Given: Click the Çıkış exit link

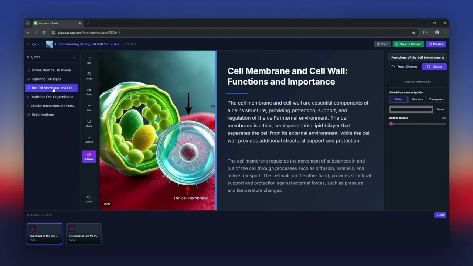Looking at the screenshot, I should click(33, 44).
